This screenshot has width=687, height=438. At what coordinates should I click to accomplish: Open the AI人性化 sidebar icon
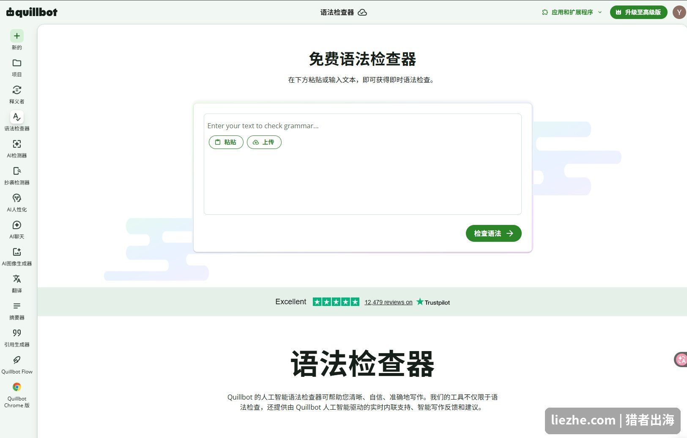pyautogui.click(x=17, y=198)
